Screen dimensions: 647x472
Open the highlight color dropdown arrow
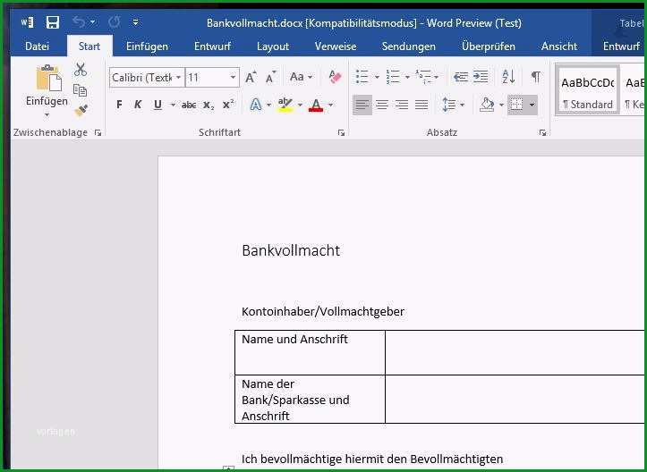pos(300,105)
